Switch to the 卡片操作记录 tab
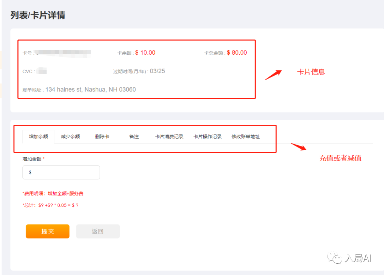 (x=207, y=136)
